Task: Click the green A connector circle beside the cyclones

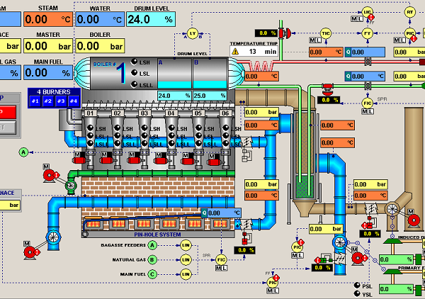Action: click(x=23, y=152)
